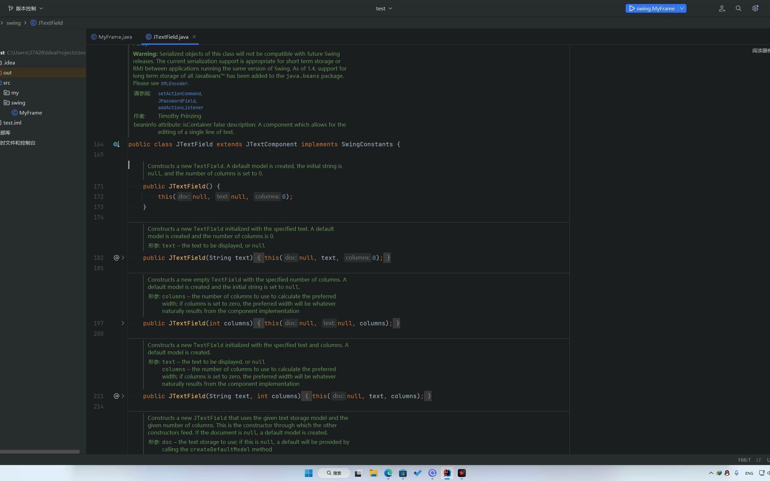This screenshot has height=481, width=770.
Task: Open the 版本控制 version control menu
Action: 25,8
